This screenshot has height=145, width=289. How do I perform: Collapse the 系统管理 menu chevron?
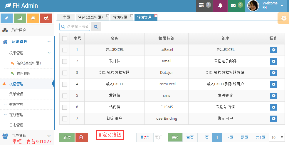coord(49,42)
